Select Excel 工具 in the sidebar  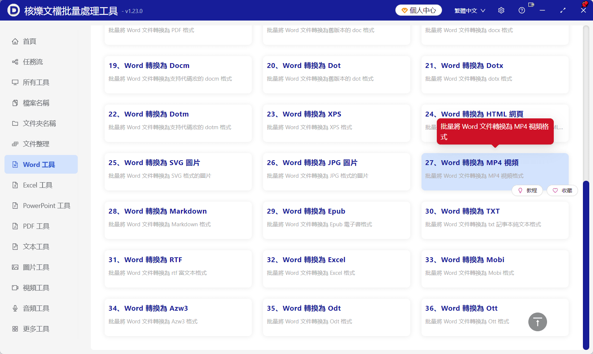(x=41, y=185)
